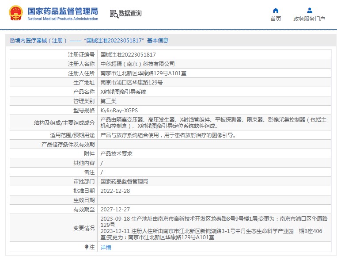The width and height of the screenshot is (337, 260).
Task: Click the national emblem logo
Action: tap(16, 13)
